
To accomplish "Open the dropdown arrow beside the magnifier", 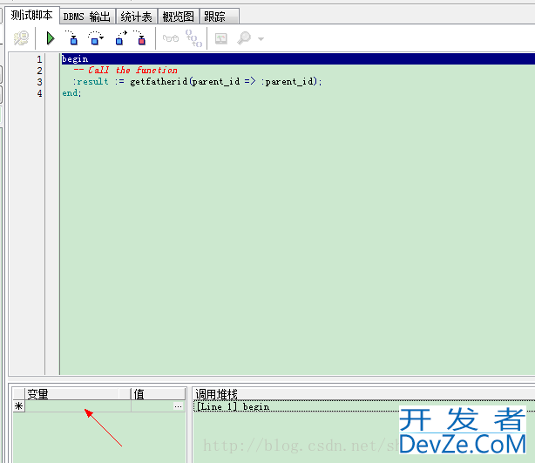I will click(x=261, y=39).
